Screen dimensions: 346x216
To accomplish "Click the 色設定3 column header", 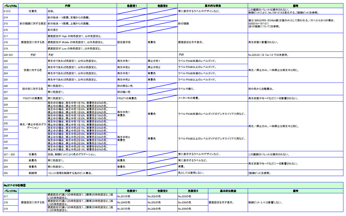I will click(x=192, y=191).
